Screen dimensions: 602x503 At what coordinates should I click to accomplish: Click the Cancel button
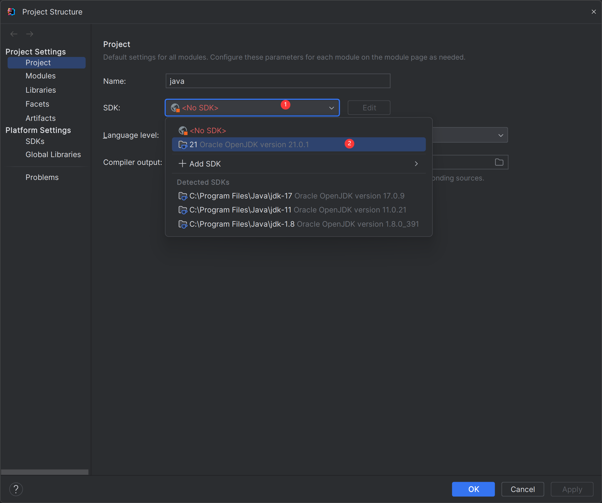pyautogui.click(x=522, y=489)
